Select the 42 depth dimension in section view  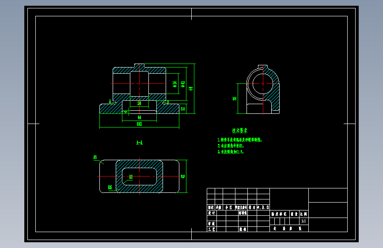point(183,176)
